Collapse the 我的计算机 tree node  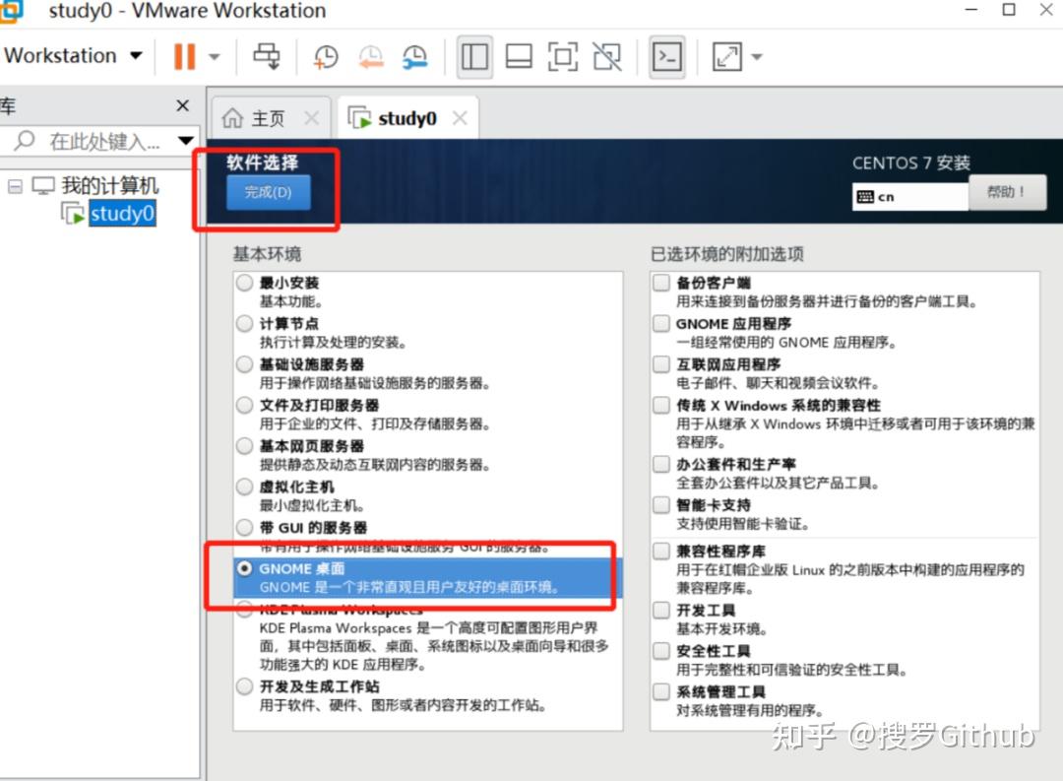point(15,186)
